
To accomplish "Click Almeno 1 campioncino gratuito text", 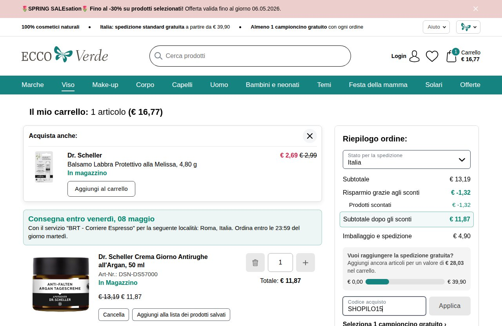I will (307, 27).
